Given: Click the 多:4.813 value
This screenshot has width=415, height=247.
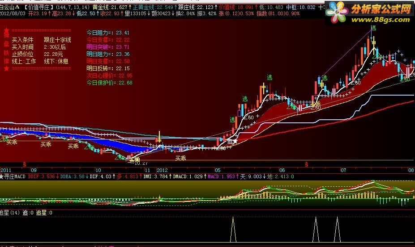Looking at the screenshot, I should click(128, 176).
